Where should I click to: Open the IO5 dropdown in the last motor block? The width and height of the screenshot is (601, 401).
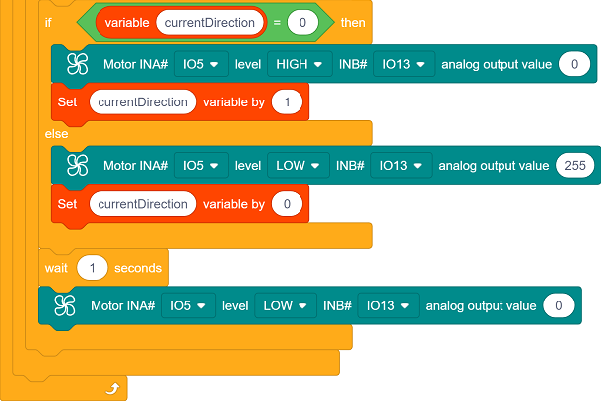tap(188, 305)
